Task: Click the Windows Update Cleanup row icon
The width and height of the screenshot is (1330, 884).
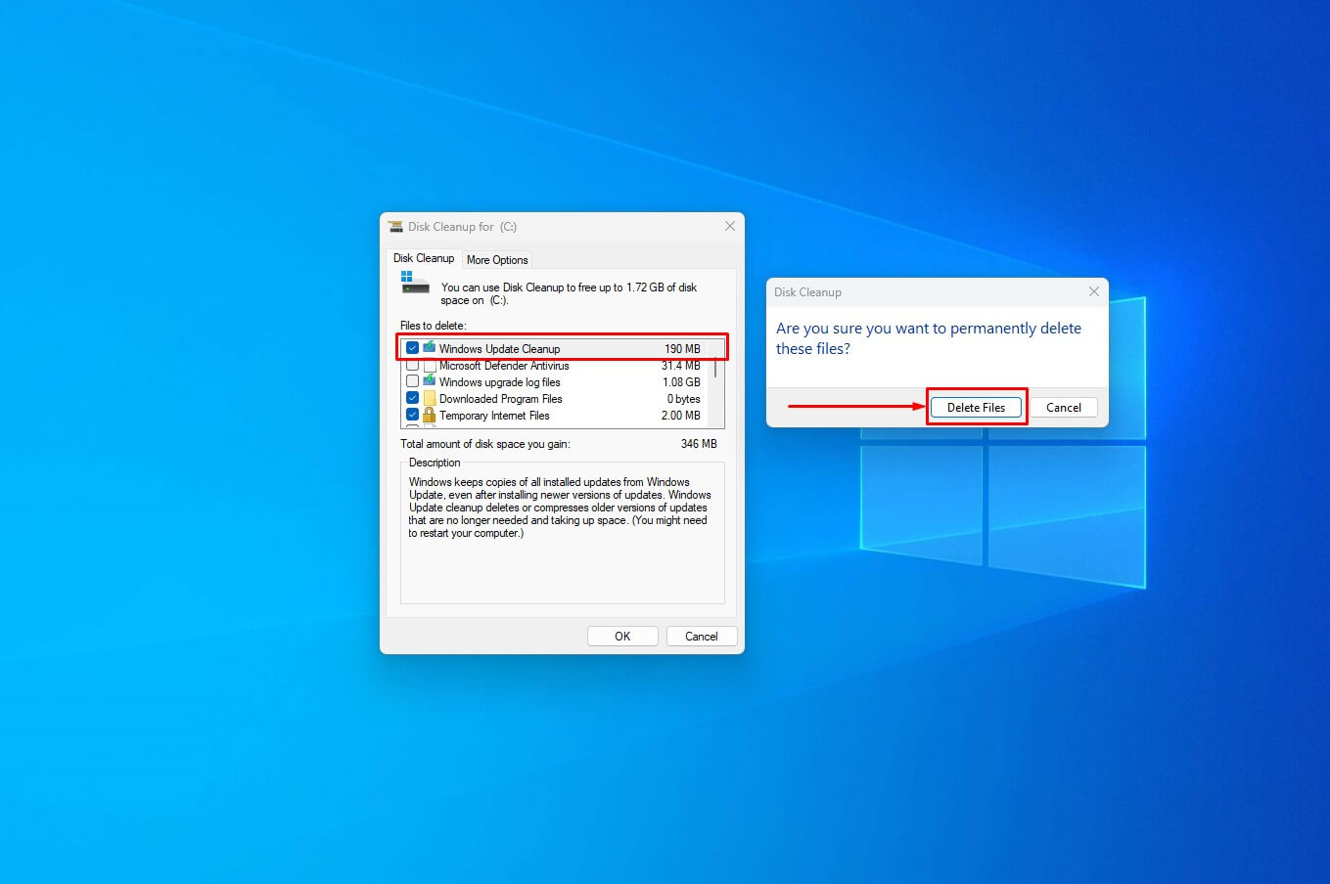Action: (x=429, y=348)
